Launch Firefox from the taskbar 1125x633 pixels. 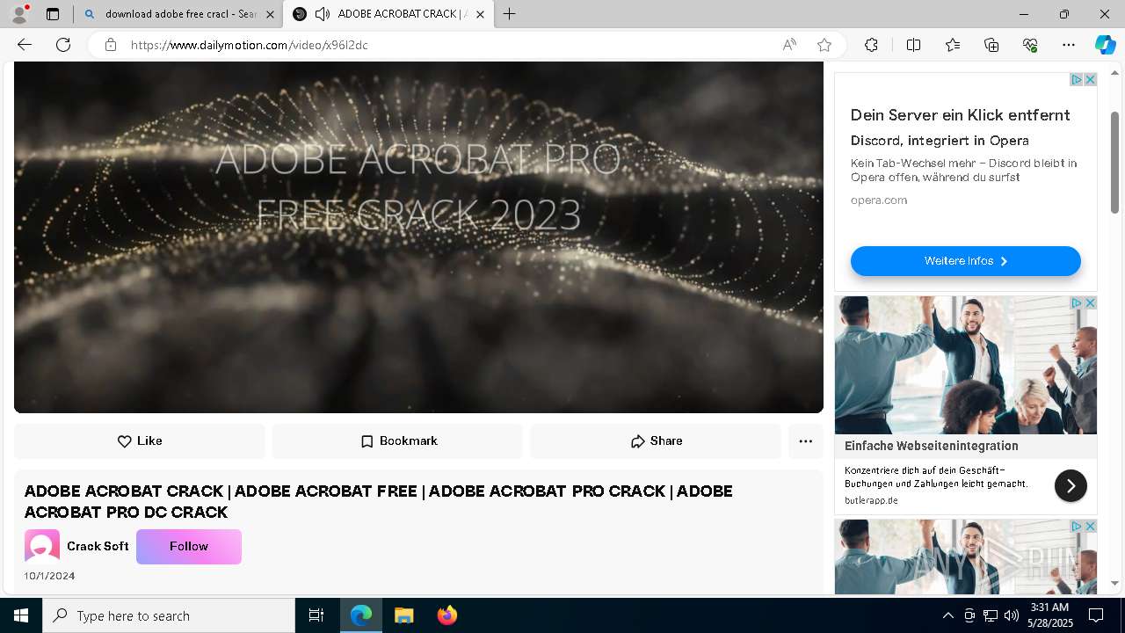coord(446,615)
